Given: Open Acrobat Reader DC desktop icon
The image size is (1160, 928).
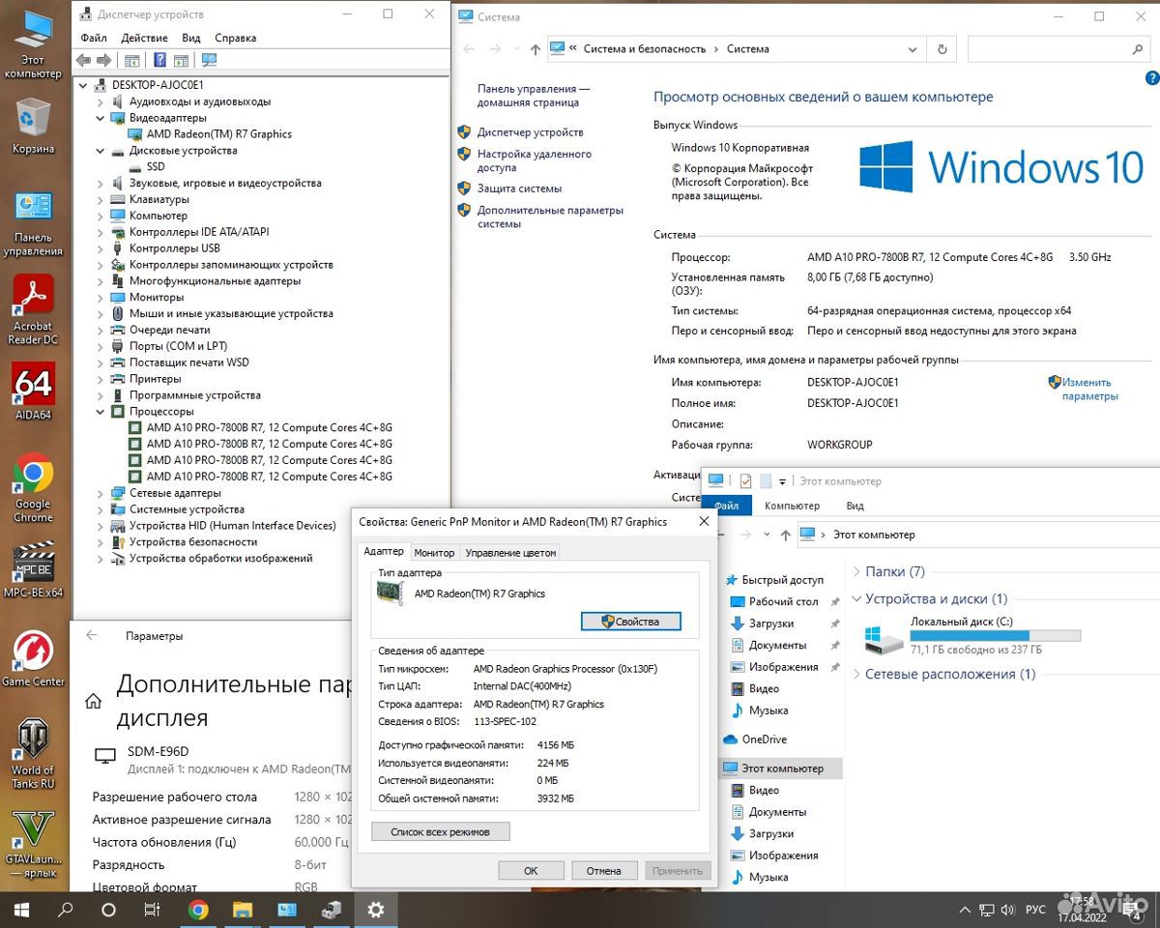Looking at the screenshot, I should 33,310.
